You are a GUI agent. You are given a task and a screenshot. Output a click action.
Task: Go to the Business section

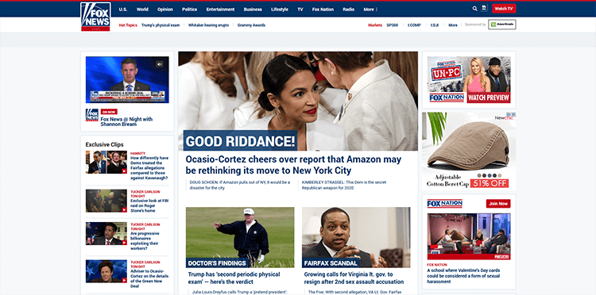[x=253, y=10]
